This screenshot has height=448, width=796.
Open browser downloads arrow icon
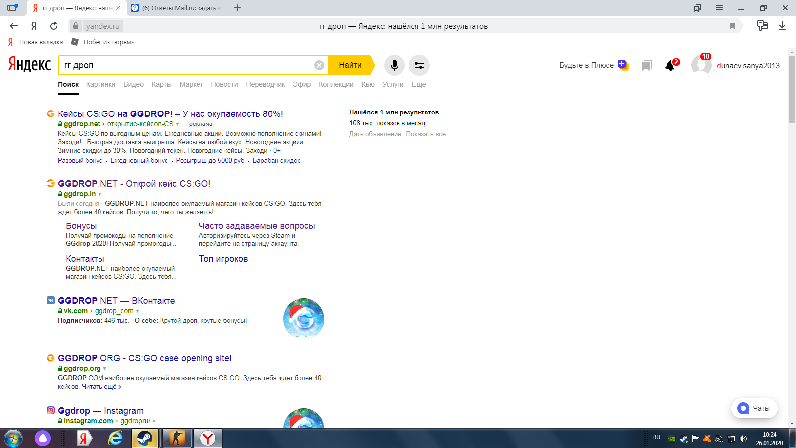782,26
